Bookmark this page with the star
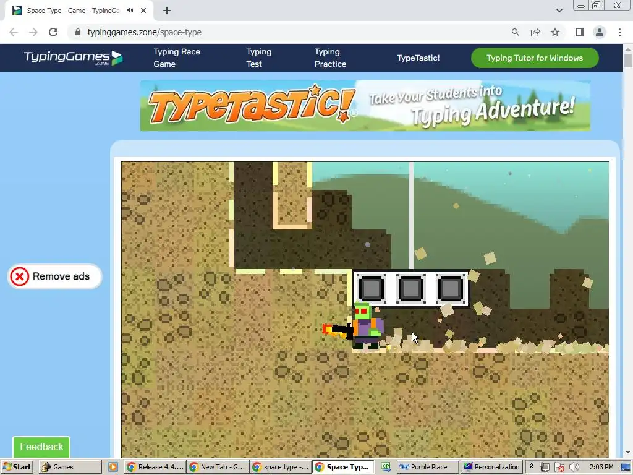Image resolution: width=633 pixels, height=475 pixels. tap(555, 32)
